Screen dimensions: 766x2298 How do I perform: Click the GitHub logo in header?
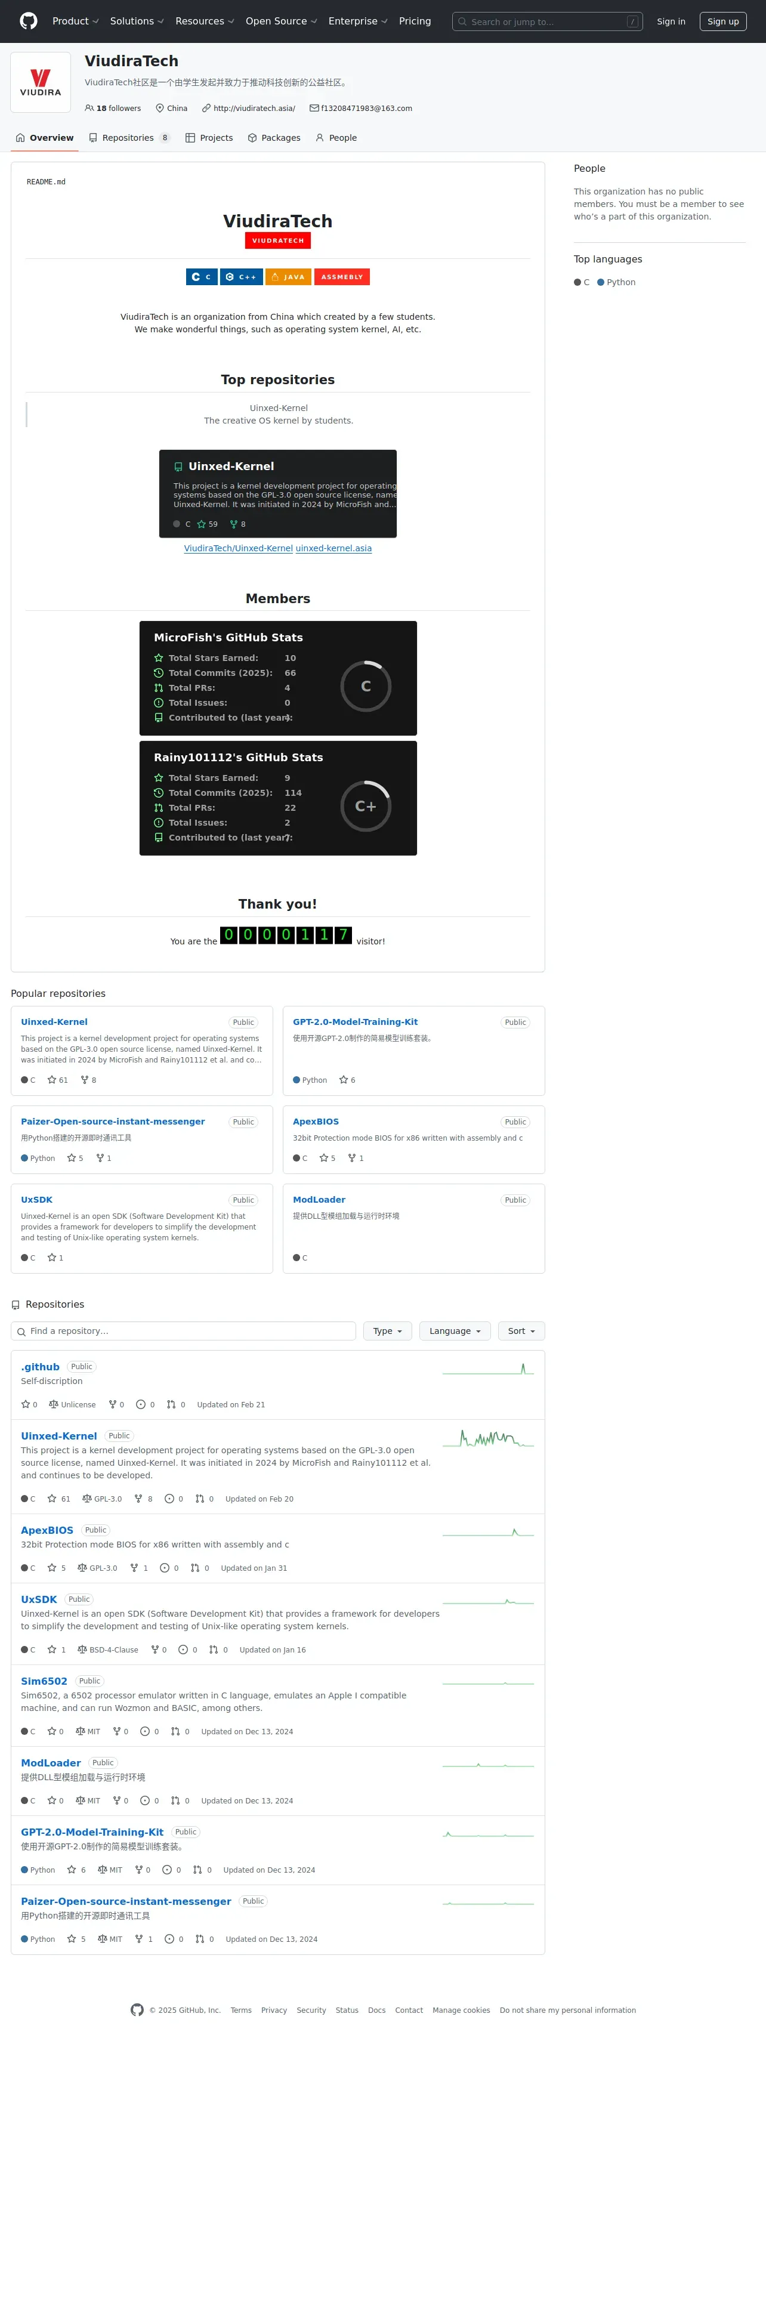click(29, 21)
